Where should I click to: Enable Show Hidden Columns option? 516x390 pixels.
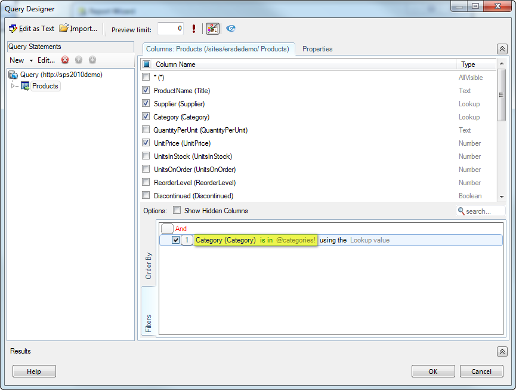pos(177,210)
